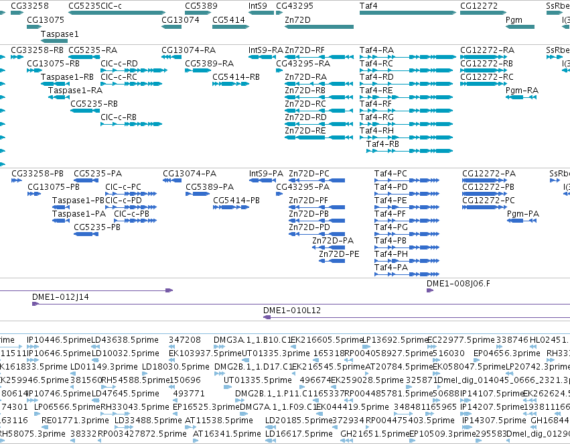Click the CG13075 gene label

pyautogui.click(x=46, y=20)
